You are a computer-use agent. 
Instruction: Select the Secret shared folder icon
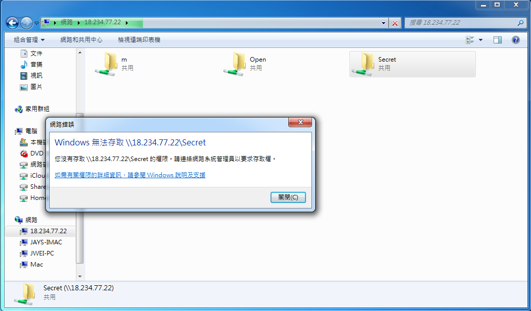(363, 64)
